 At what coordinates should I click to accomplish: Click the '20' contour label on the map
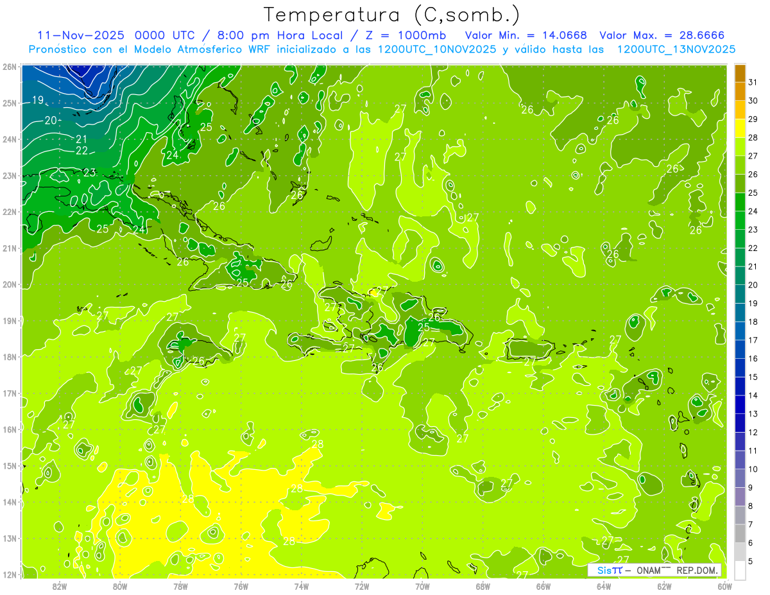pos(51,120)
